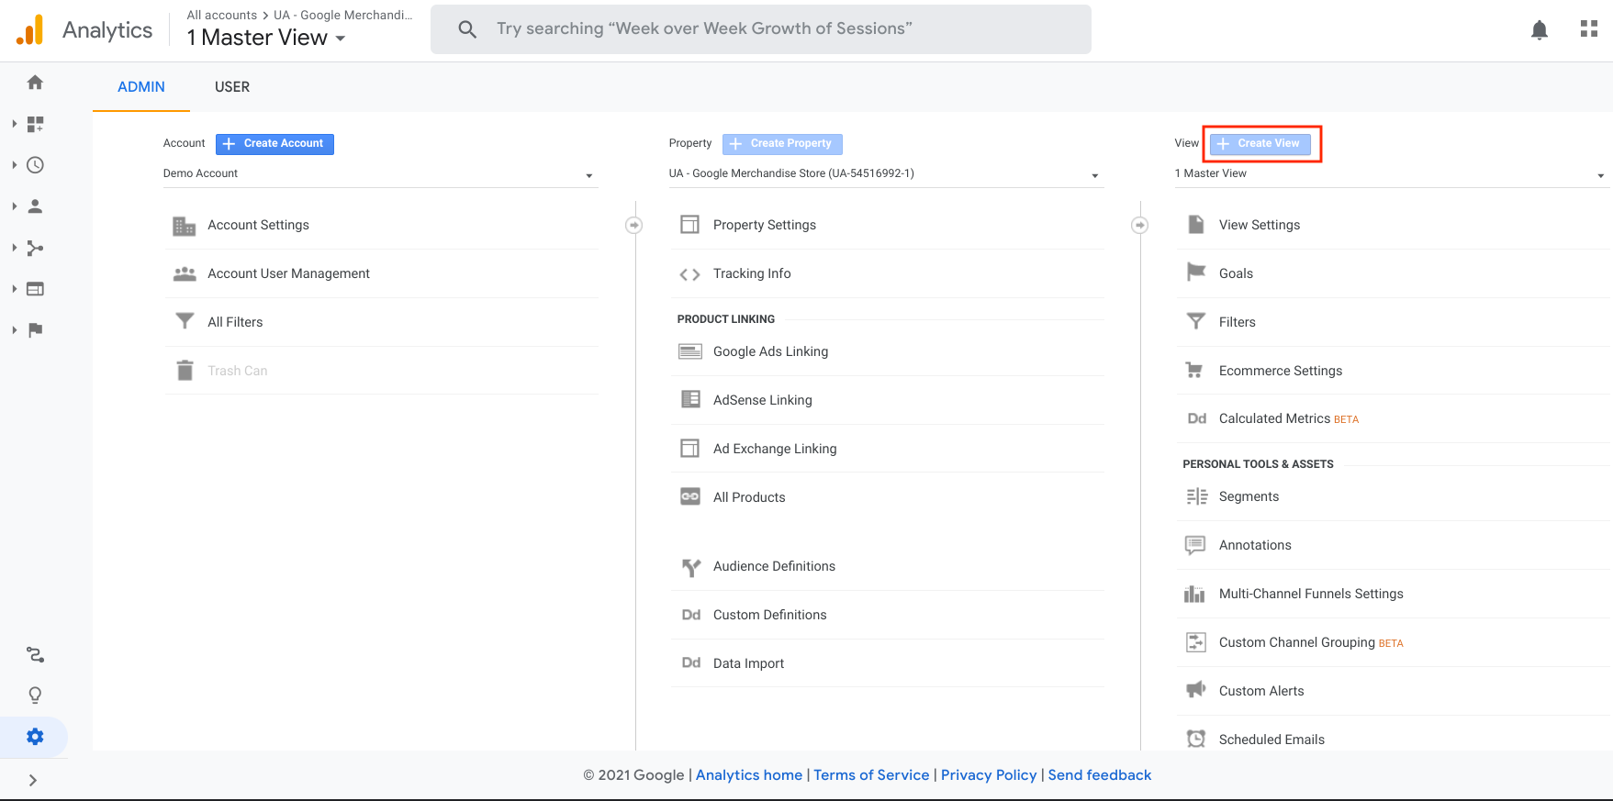The image size is (1613, 801).
Task: Open the header 1 Master View account picker
Action: point(266,38)
